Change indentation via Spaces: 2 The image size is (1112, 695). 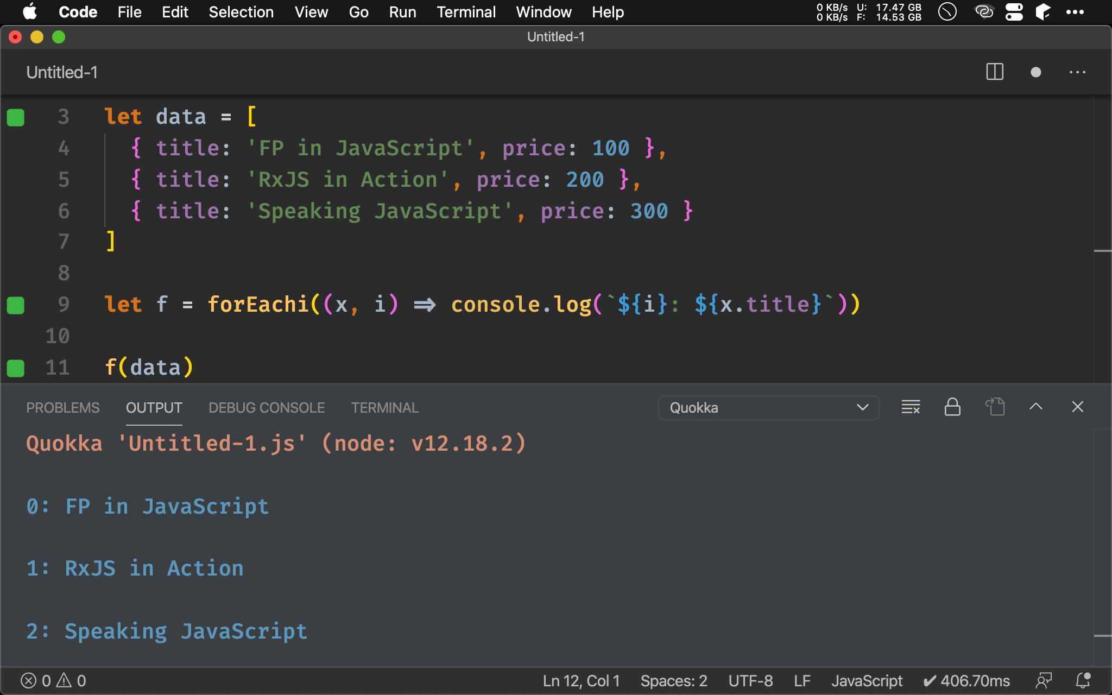pyautogui.click(x=674, y=681)
